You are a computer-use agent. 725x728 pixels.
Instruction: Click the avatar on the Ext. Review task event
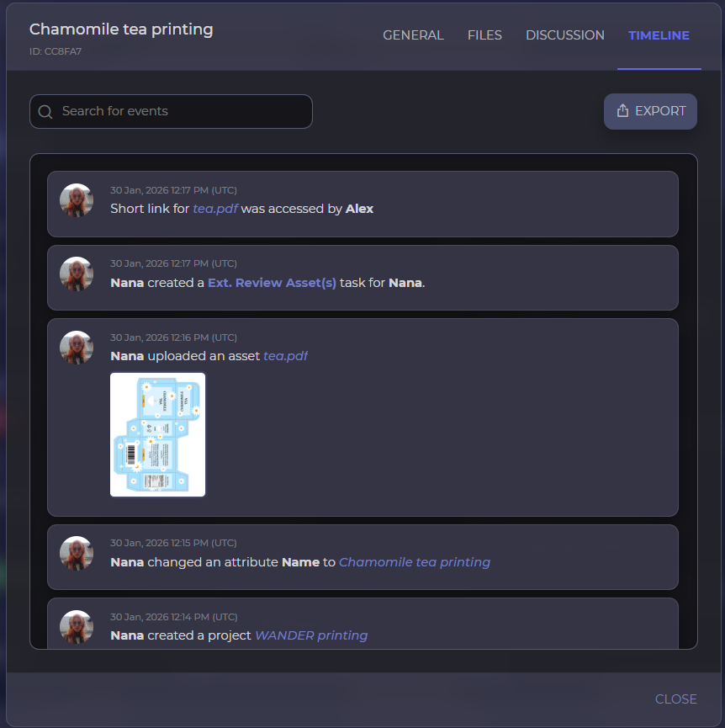tap(76, 274)
